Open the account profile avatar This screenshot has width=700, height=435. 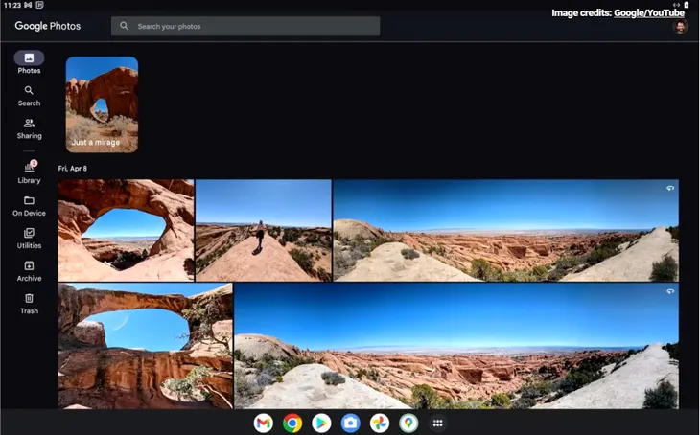coord(680,27)
